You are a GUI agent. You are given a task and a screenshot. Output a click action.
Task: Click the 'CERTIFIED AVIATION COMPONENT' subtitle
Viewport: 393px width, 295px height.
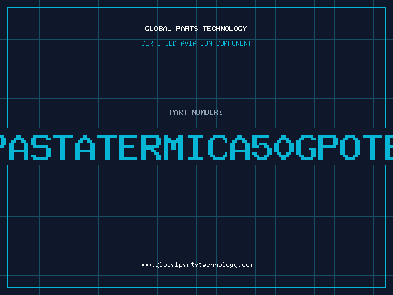196,43
